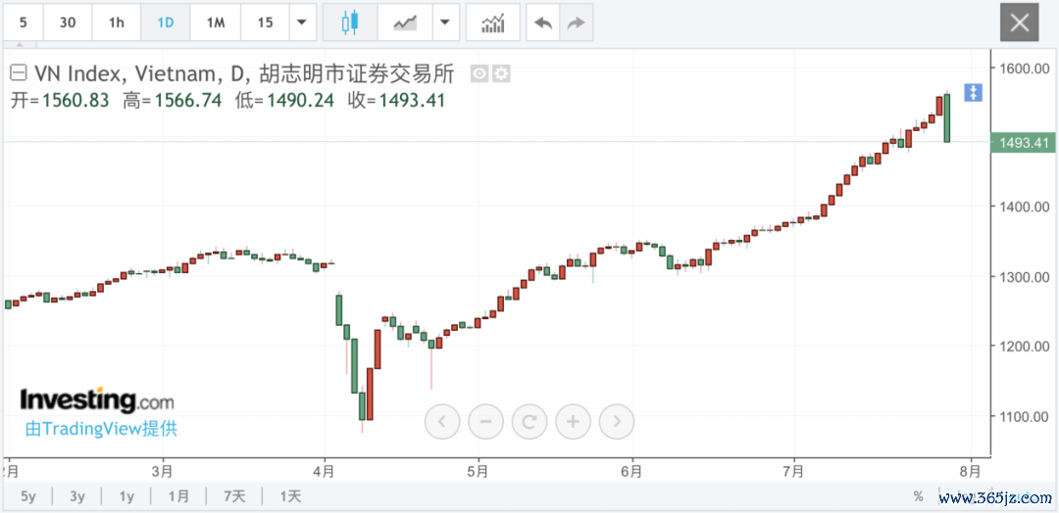The height and width of the screenshot is (513, 1059).
Task: Toggle VN Index visibility eye icon
Action: 479,73
